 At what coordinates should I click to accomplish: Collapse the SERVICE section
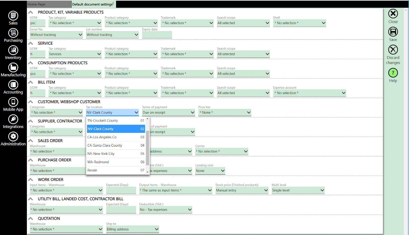click(30, 43)
